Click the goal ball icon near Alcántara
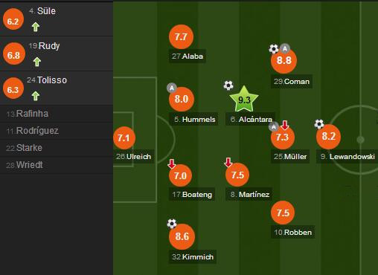The image size is (378, 275). coord(228,85)
